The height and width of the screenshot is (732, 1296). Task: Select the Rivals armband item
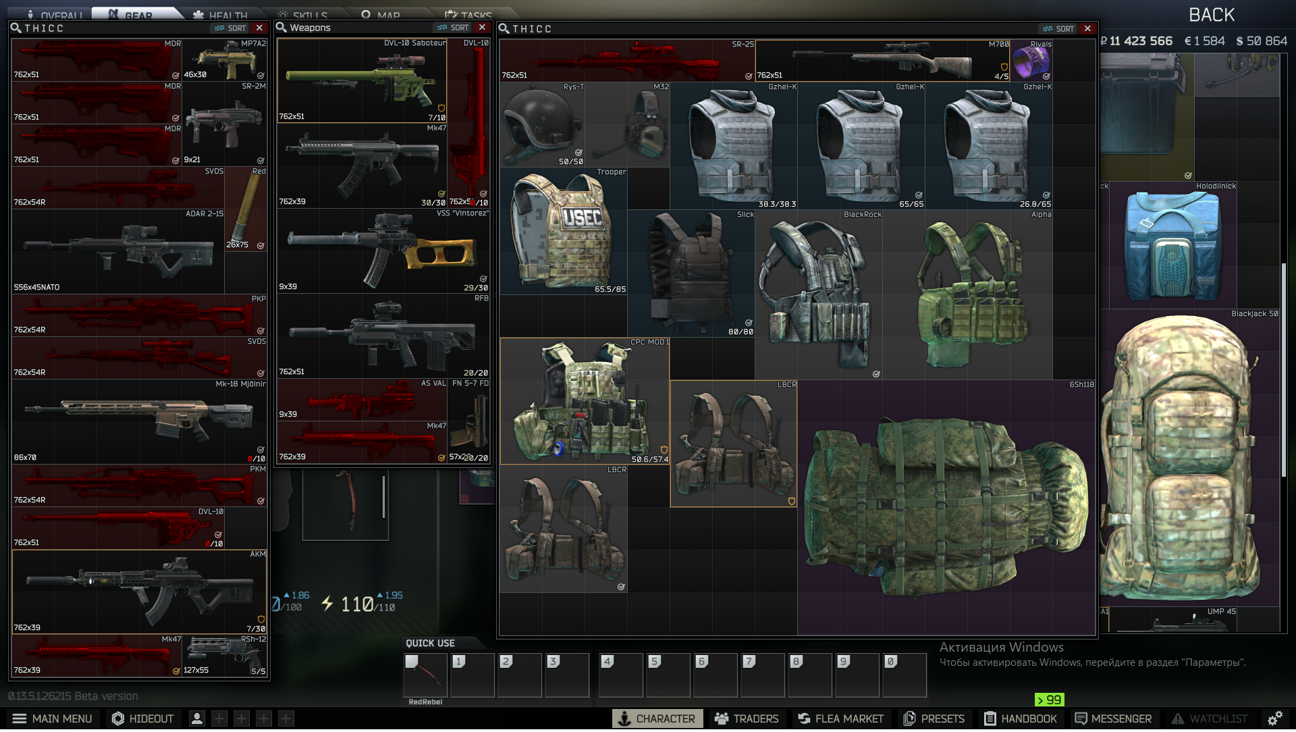coord(1032,60)
